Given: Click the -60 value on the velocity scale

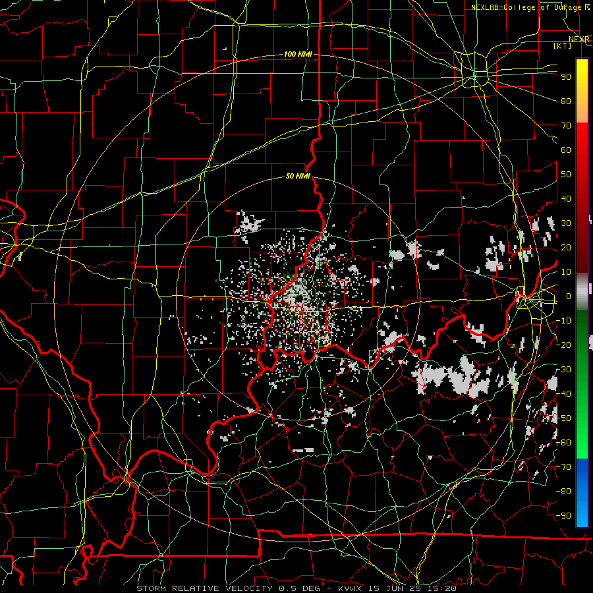Looking at the screenshot, I should [564, 443].
